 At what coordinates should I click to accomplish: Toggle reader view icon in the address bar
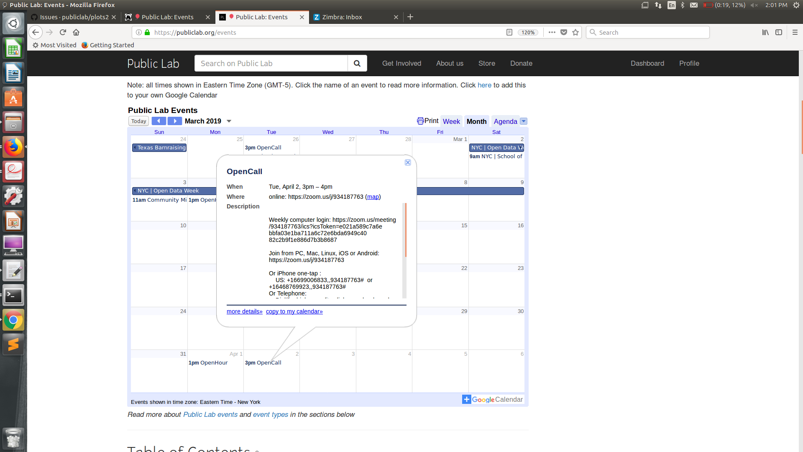[509, 32]
